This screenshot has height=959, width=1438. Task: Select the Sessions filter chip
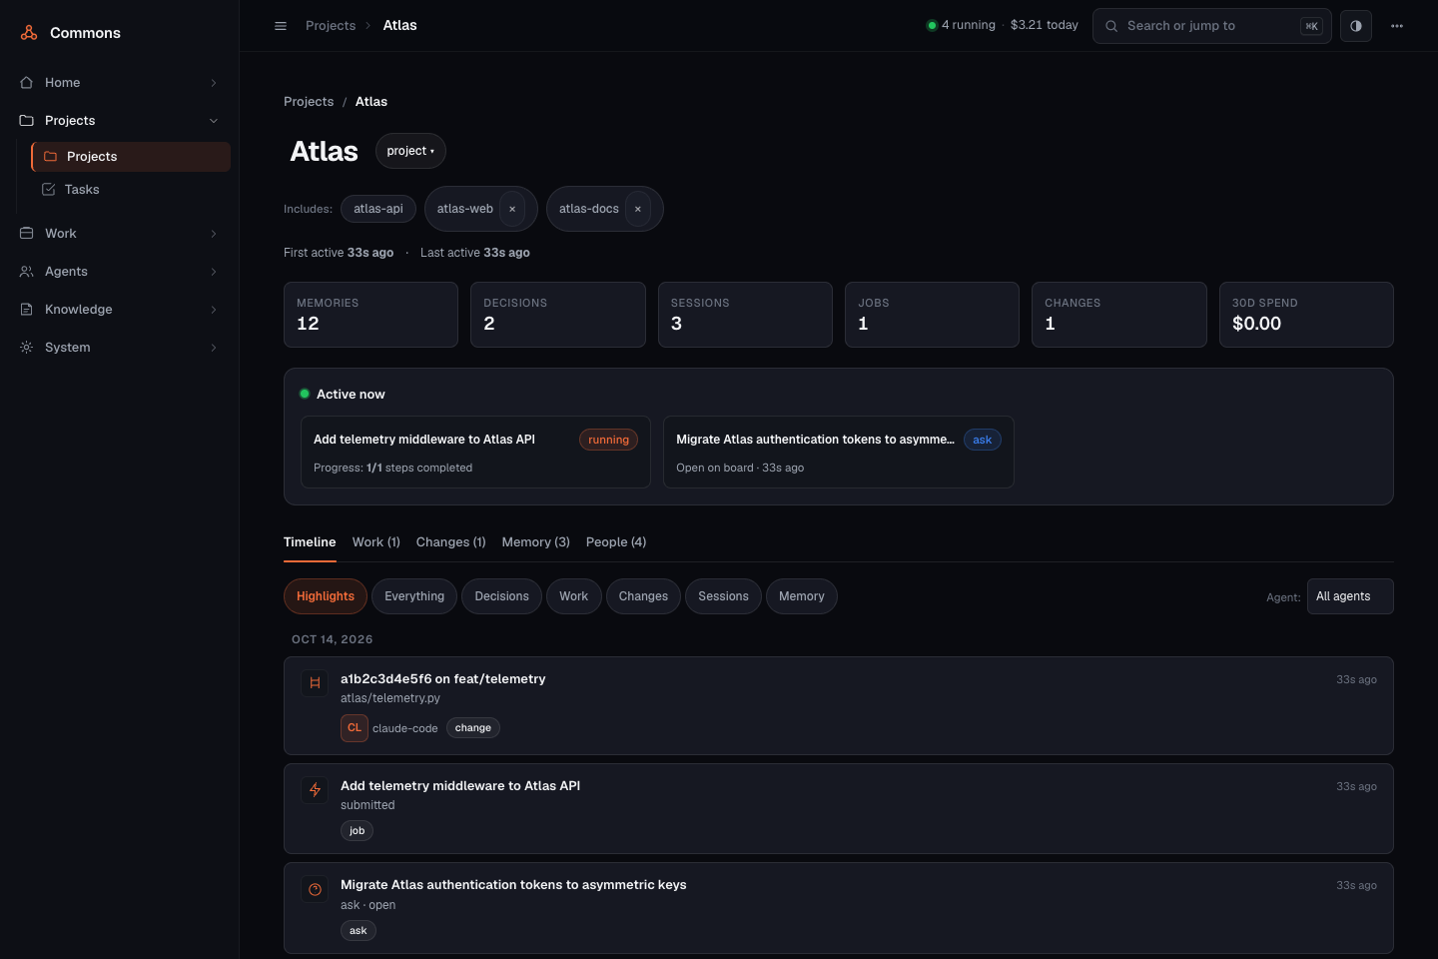click(723, 596)
